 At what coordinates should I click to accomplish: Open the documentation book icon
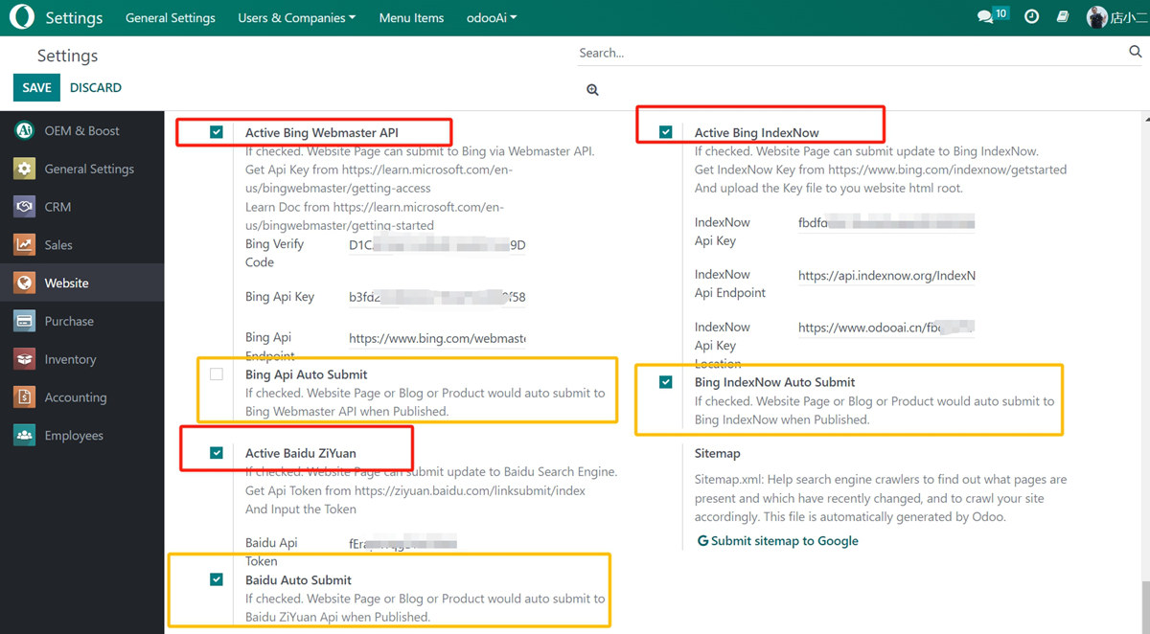[x=1063, y=17]
